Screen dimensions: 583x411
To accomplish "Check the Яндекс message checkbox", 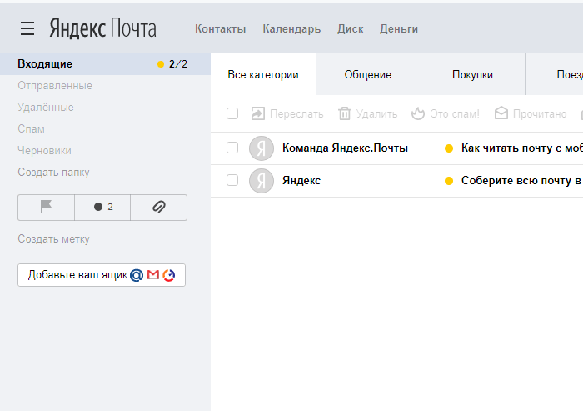I will pyautogui.click(x=232, y=180).
